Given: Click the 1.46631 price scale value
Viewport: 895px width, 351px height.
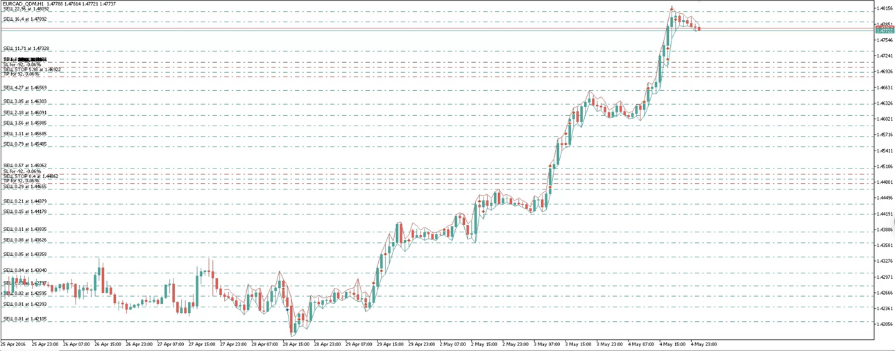Looking at the screenshot, I should tap(883, 87).
